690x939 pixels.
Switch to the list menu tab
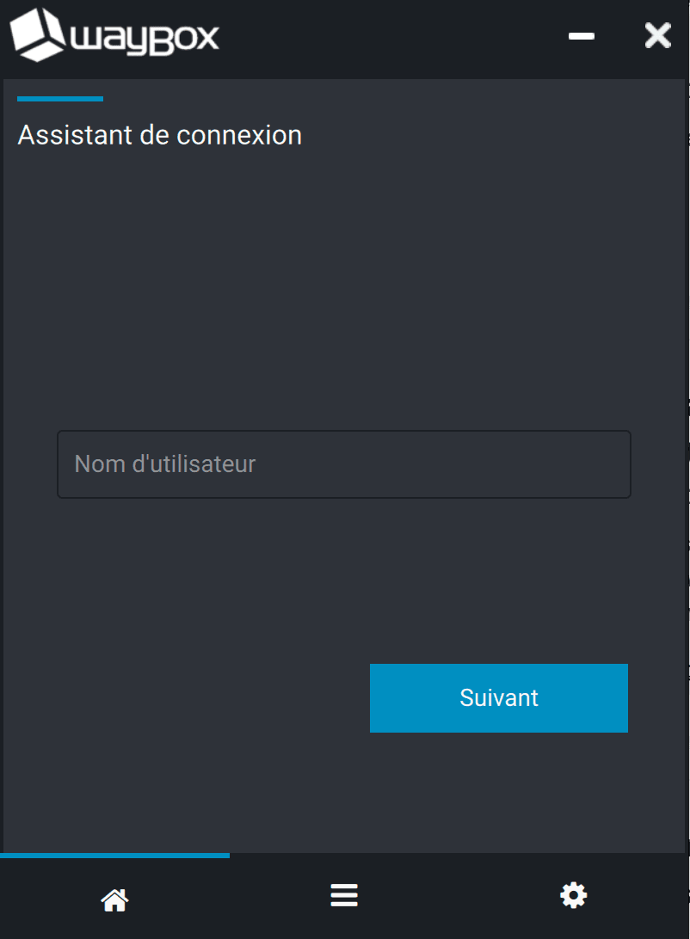(x=344, y=896)
